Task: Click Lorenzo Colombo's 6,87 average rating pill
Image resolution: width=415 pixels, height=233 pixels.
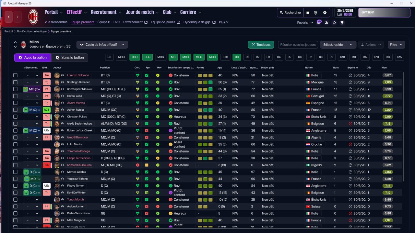Action: 388,75
